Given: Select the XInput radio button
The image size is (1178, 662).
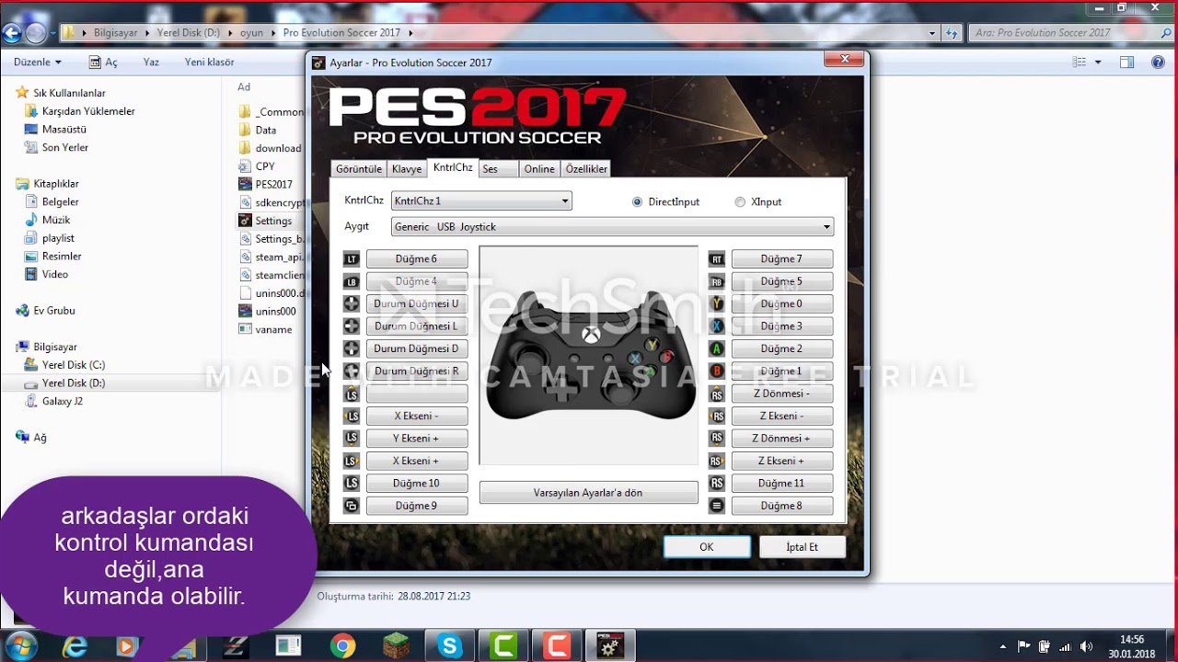Looking at the screenshot, I should (740, 202).
